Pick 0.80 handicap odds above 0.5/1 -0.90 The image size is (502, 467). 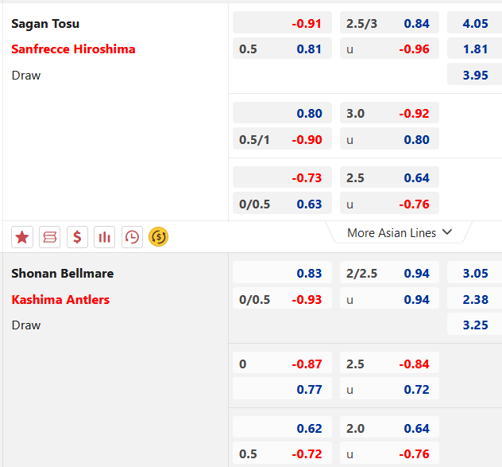click(282, 113)
